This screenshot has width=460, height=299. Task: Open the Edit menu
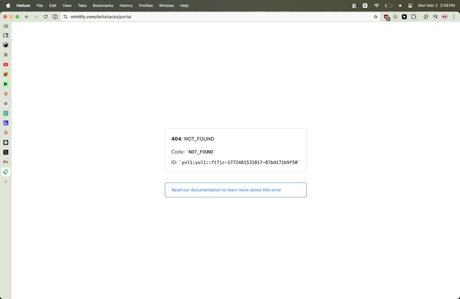[x=53, y=6]
